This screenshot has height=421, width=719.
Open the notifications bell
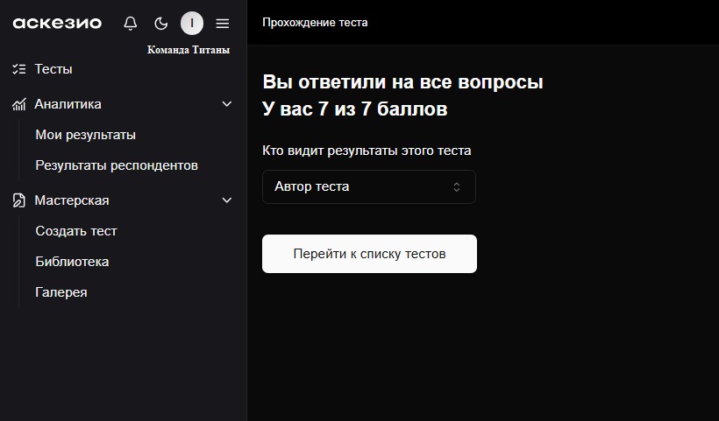coord(131,24)
